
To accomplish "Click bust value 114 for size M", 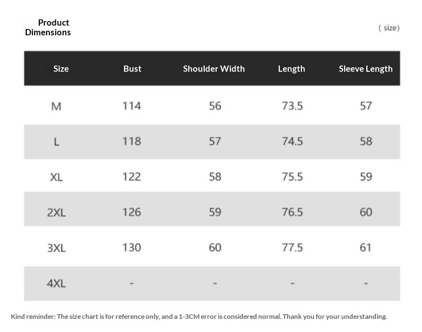I will click(x=131, y=106).
